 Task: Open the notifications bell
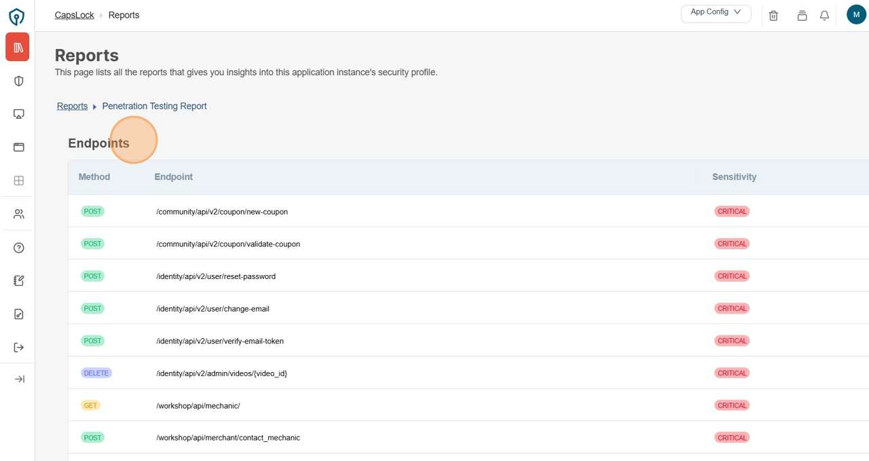click(x=824, y=15)
